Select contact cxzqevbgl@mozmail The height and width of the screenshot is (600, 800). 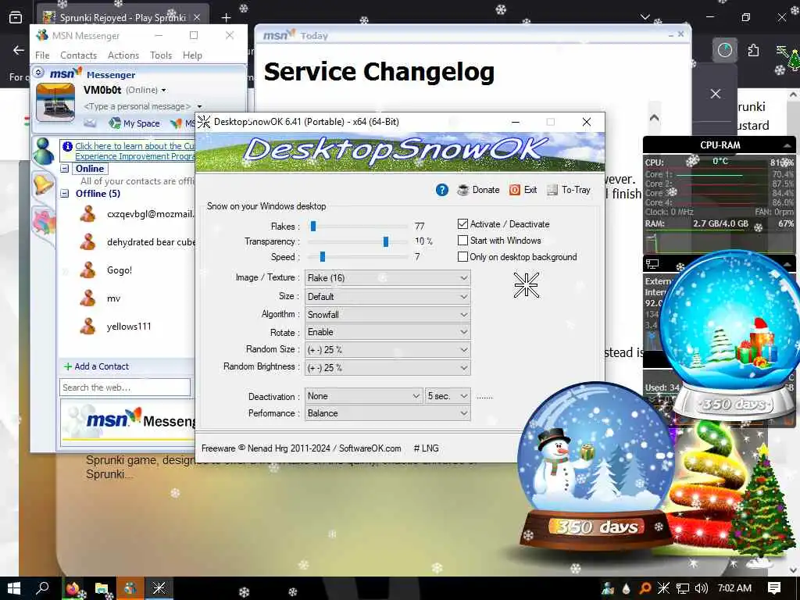(137, 214)
